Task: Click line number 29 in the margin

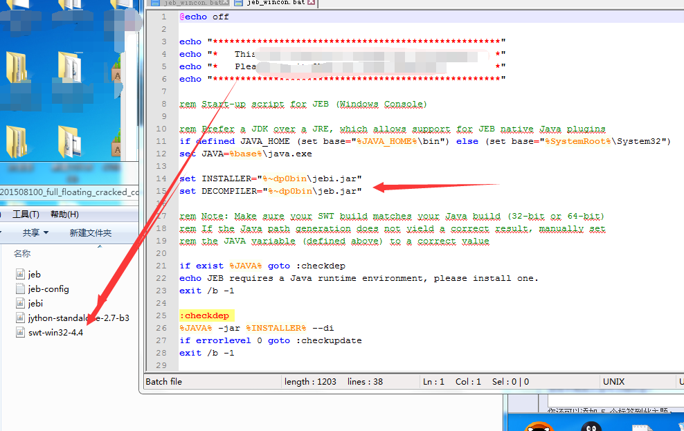Action: [x=161, y=365]
